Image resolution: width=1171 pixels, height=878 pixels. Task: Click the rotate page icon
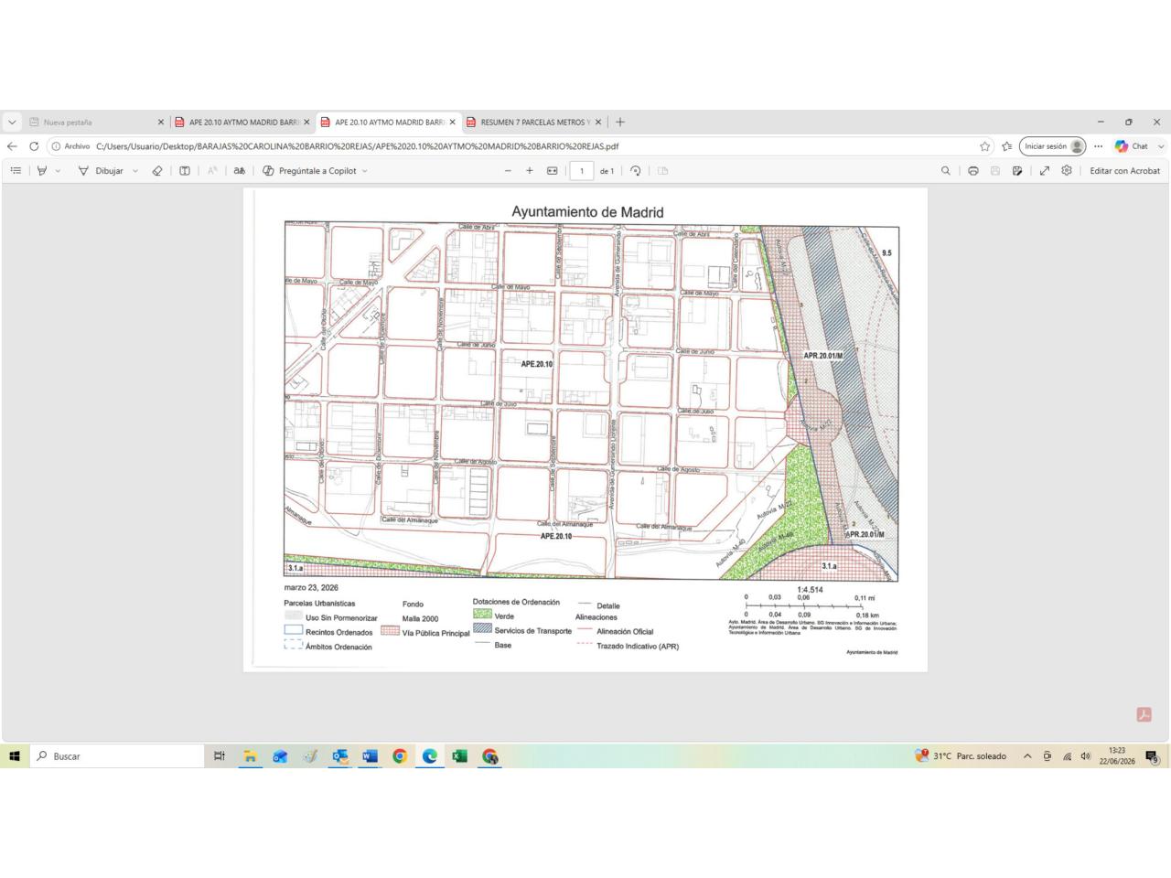click(636, 171)
